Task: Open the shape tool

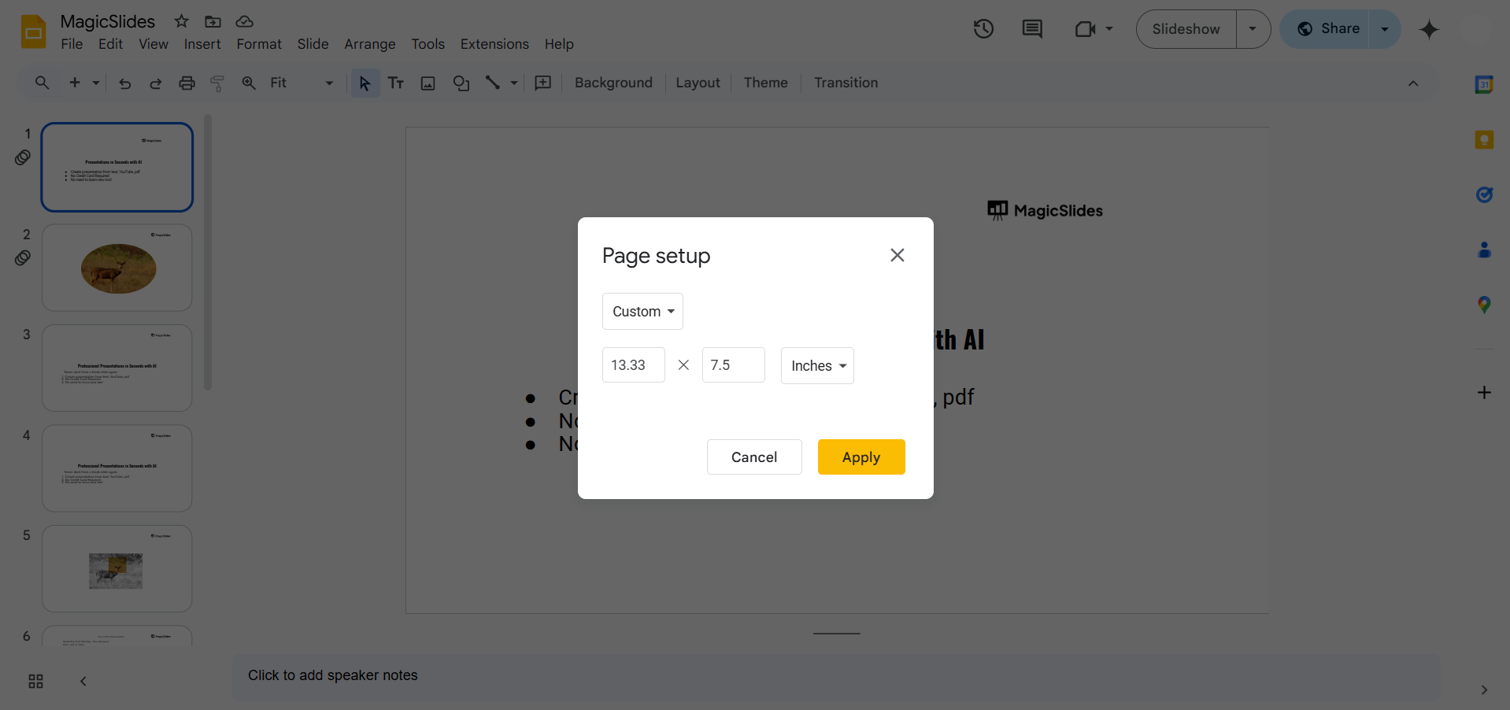Action: pyautogui.click(x=461, y=83)
